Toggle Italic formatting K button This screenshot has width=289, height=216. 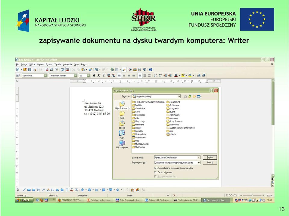point(99,76)
